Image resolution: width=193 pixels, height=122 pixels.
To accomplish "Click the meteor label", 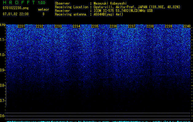I will point(44,9).
